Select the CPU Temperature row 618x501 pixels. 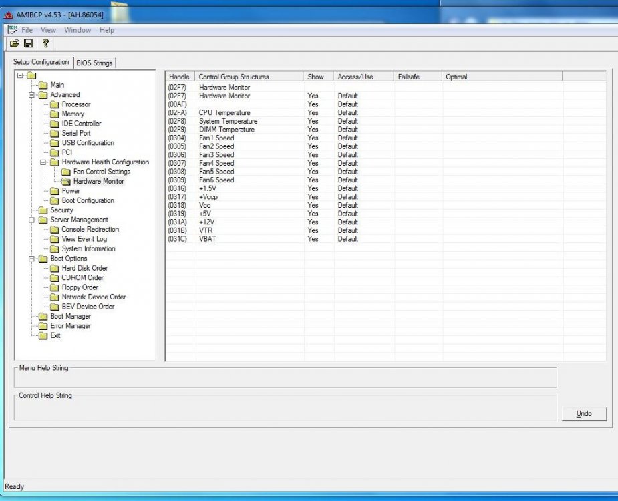tap(385, 113)
